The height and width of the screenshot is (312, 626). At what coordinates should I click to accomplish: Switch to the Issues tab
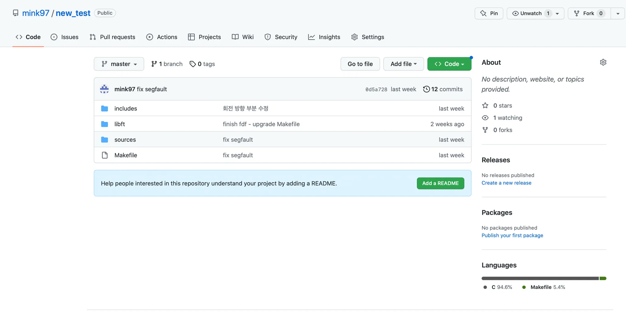tap(64, 37)
